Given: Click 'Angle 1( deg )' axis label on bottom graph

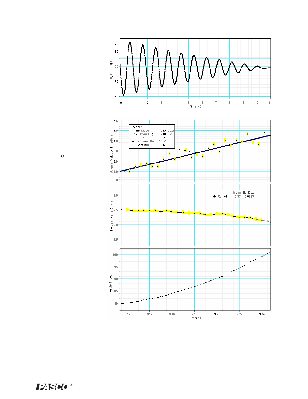Looking at the screenshot, I should coord(111,282).
